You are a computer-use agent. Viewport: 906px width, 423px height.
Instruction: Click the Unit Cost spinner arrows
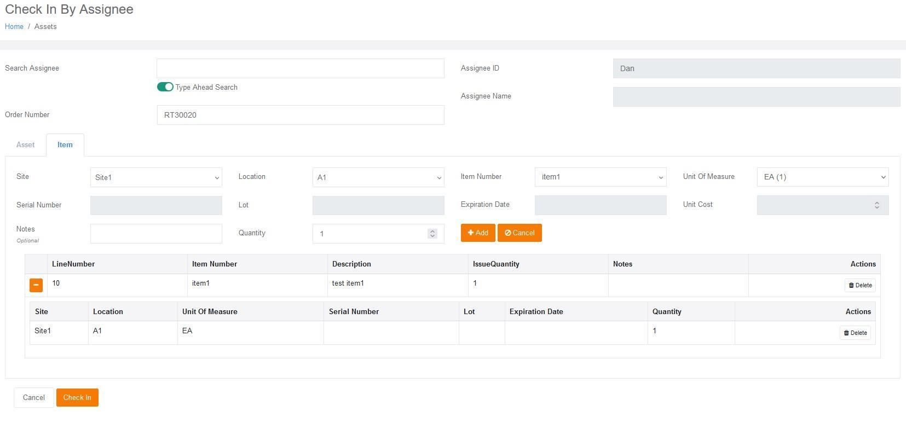click(877, 205)
